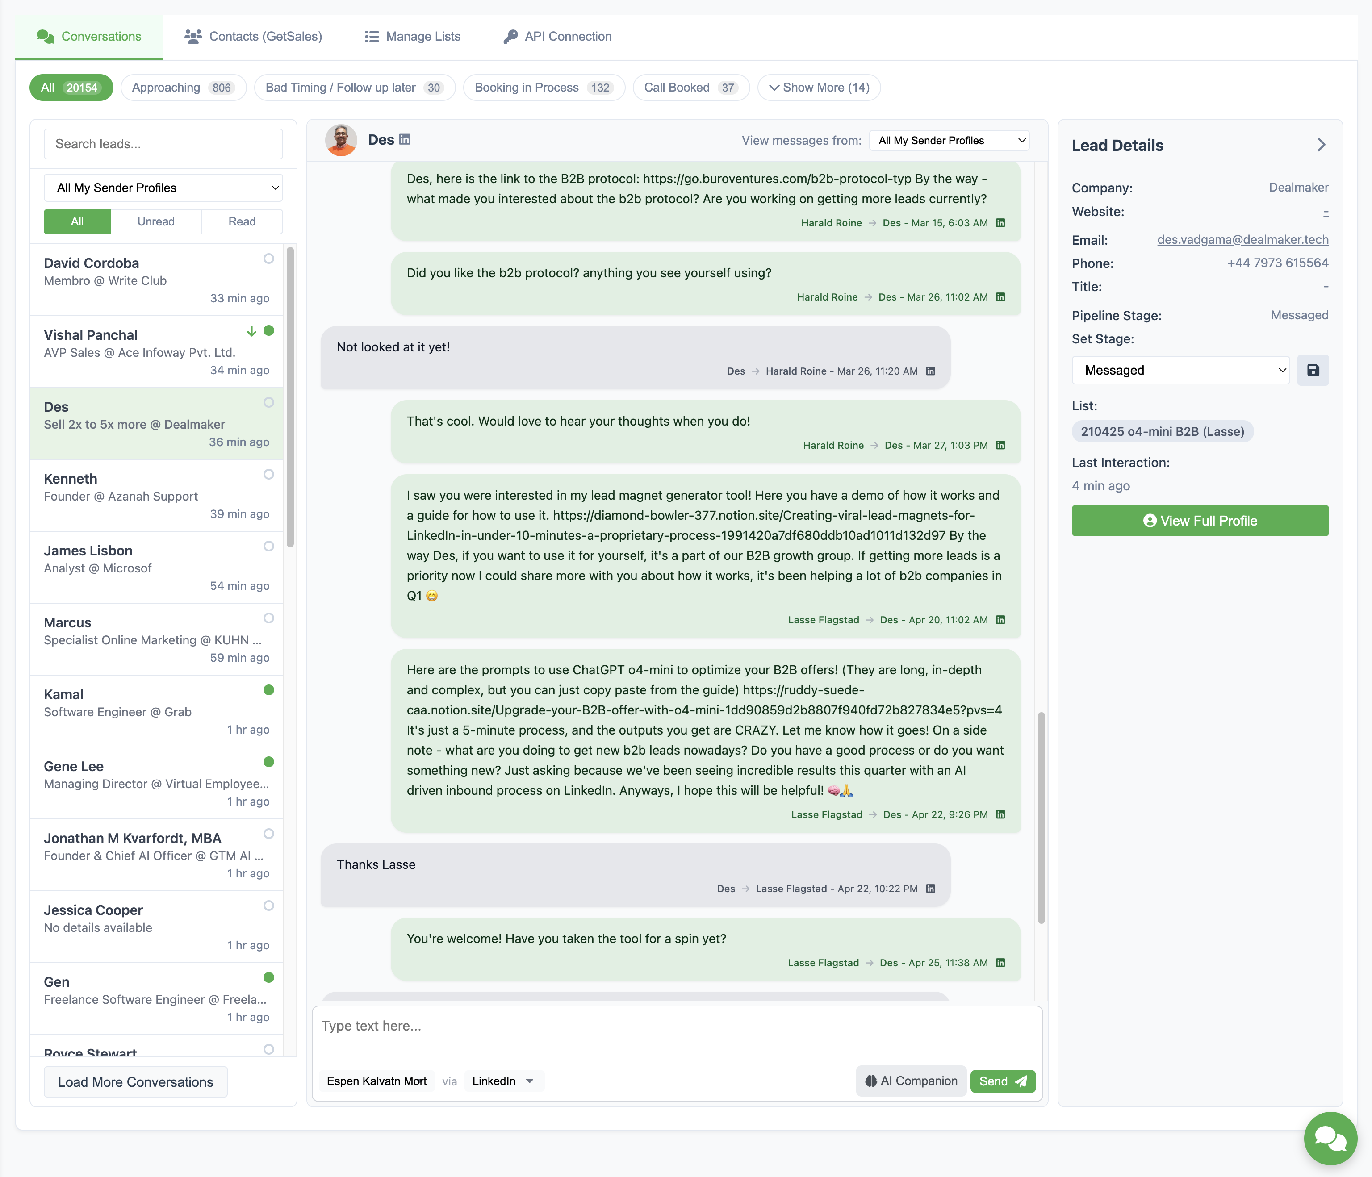This screenshot has width=1372, height=1177.
Task: Open Kenneth Founder @ Azanah Support conversation
Action: click(x=157, y=496)
